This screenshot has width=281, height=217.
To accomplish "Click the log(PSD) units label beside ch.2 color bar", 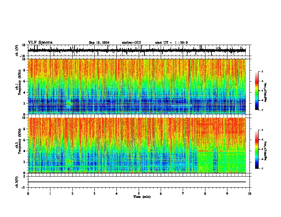I will pyautogui.click(x=265, y=151).
